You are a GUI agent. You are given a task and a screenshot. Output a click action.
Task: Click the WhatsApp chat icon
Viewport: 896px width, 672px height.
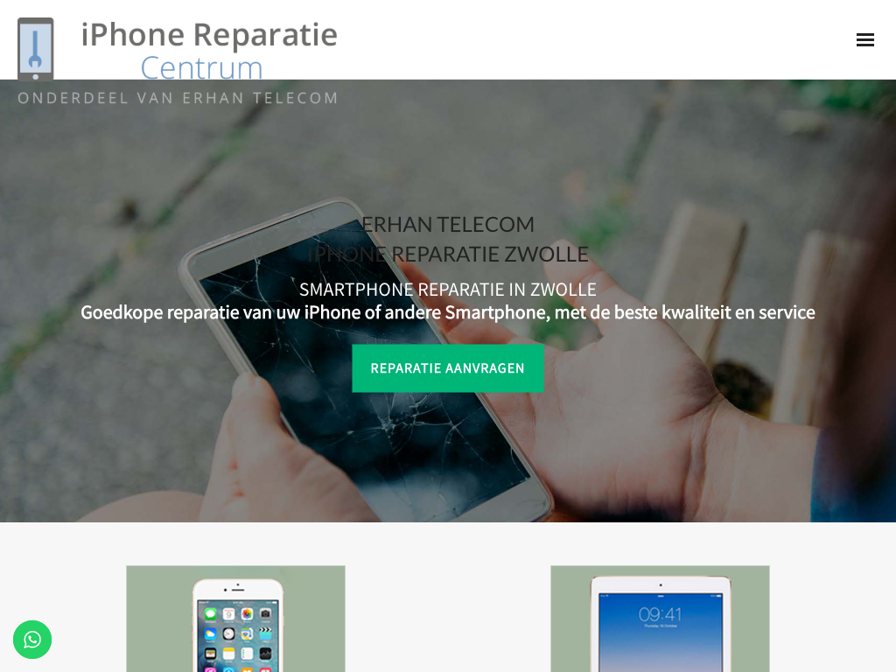32,640
